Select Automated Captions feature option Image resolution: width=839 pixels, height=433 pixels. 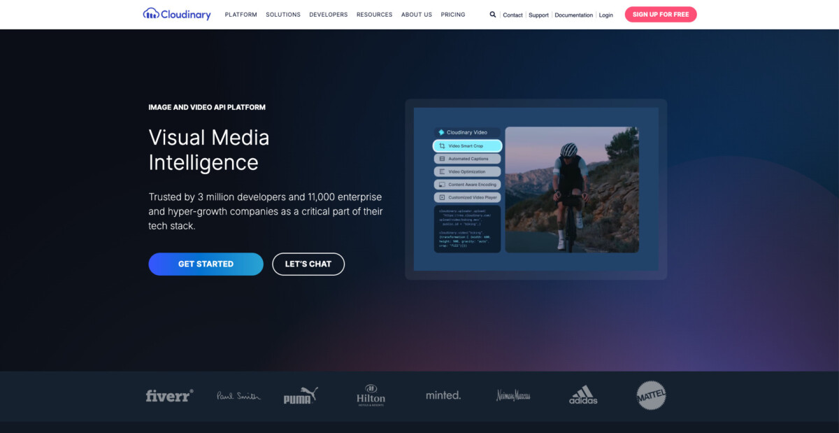[467, 159]
